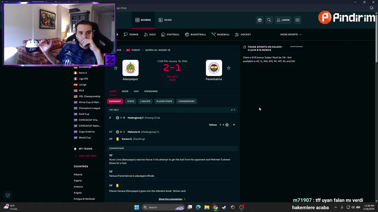
Task: Select the Game tab
Action: [113, 91]
